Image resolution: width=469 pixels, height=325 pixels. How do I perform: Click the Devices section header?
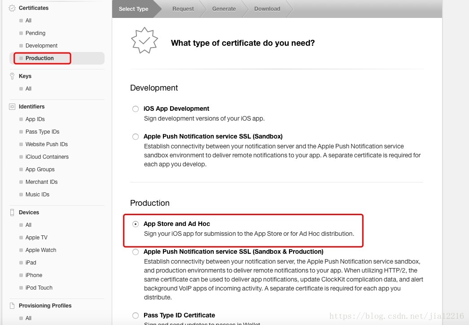pyautogui.click(x=29, y=212)
